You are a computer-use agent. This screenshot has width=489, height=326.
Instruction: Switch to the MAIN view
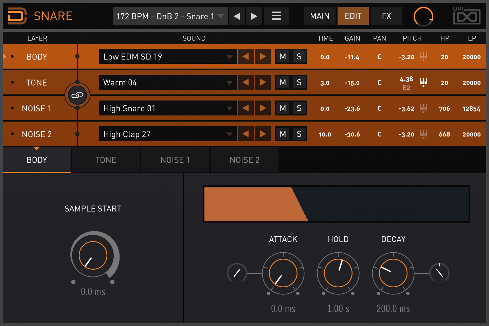(x=320, y=16)
